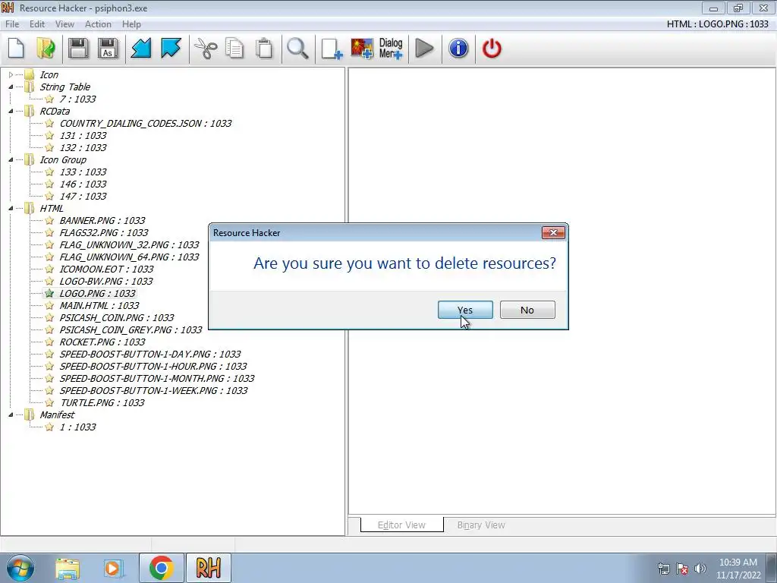777x583 pixels.
Task: Collapse the HTML node
Action: point(11,208)
